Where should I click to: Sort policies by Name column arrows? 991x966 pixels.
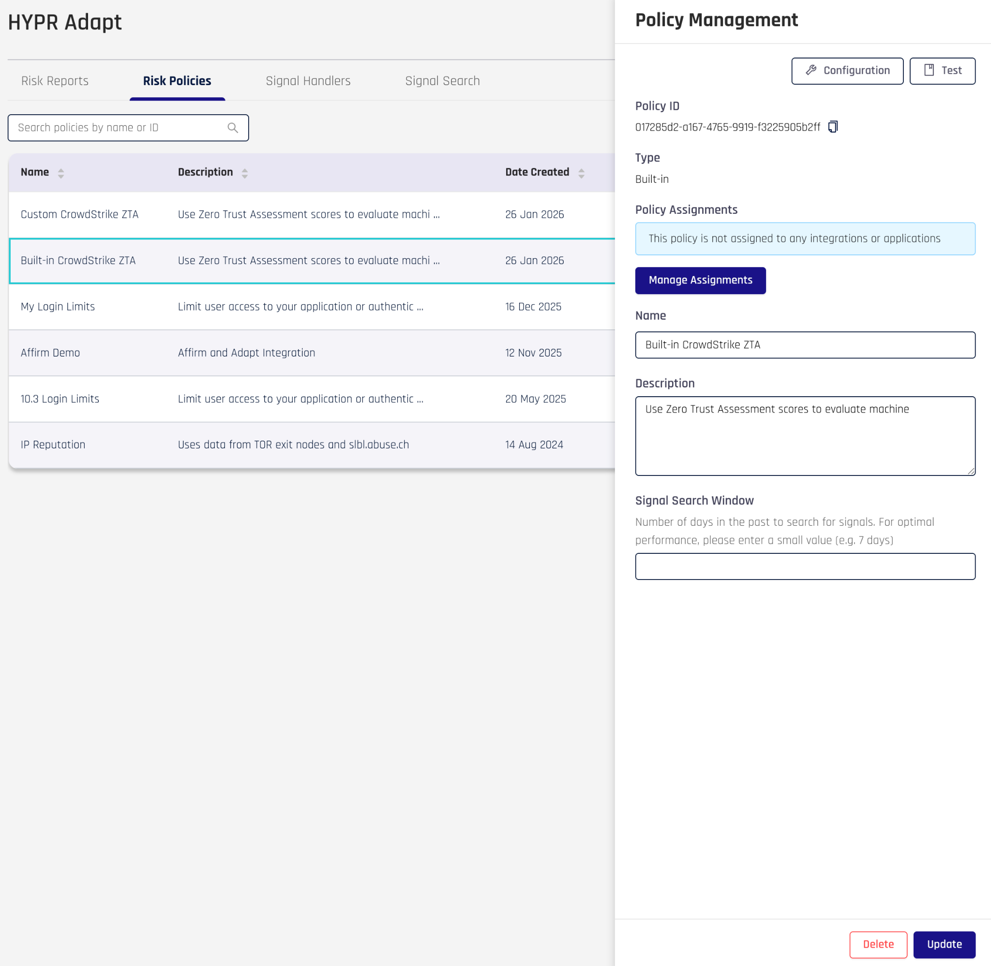(x=61, y=173)
